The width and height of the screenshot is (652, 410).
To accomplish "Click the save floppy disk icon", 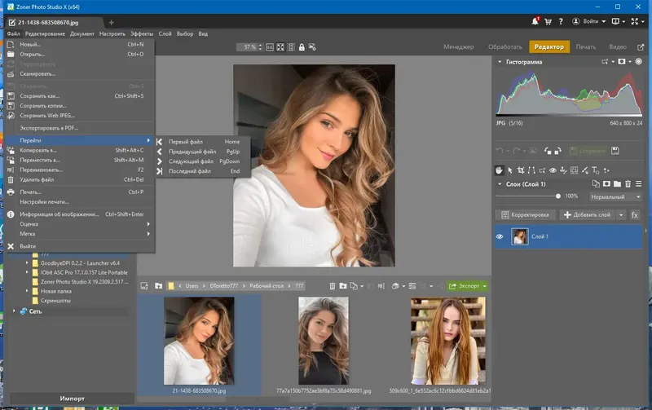I will 615,151.
